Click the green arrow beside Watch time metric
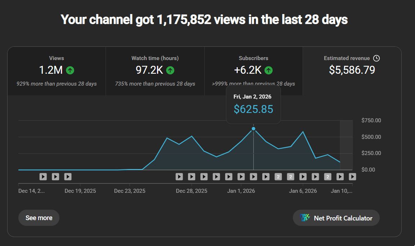This screenshot has height=246, width=415. [x=169, y=70]
